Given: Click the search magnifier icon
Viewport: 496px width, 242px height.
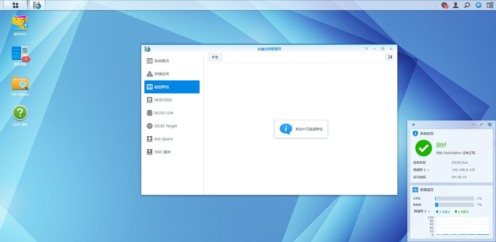Looking at the screenshot, I should point(467,5).
